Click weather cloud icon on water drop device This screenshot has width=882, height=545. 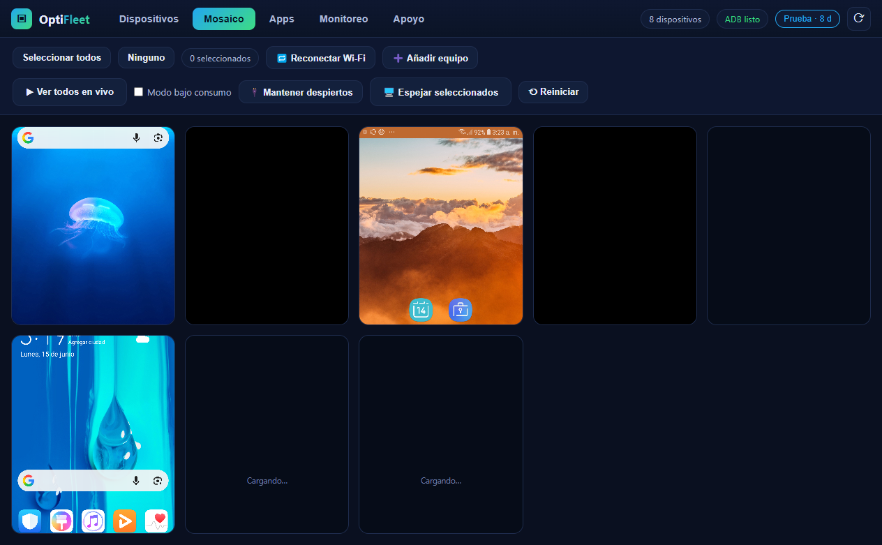click(143, 340)
